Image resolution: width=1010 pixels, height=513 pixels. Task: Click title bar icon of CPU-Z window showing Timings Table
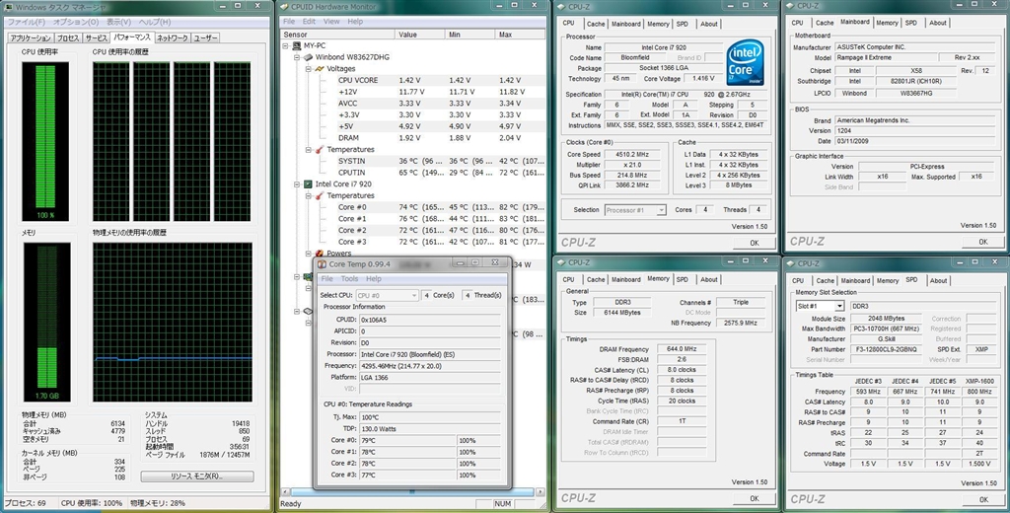[x=790, y=263]
